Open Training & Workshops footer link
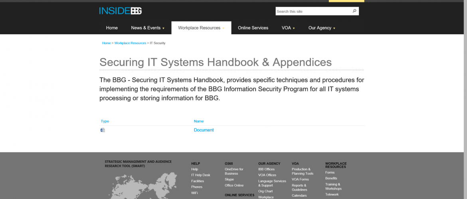Screen dimensions: 467x199 tap(333, 187)
